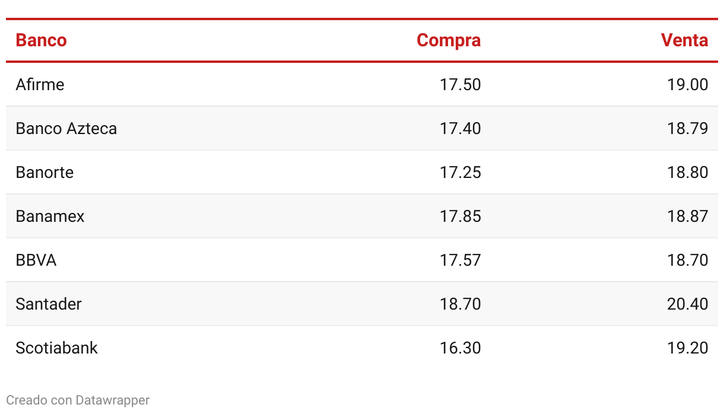Click Afirme's venta value 19.00

click(x=687, y=84)
